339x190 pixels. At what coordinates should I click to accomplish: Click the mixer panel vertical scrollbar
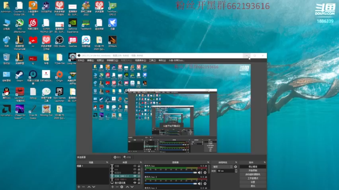pos(209,169)
